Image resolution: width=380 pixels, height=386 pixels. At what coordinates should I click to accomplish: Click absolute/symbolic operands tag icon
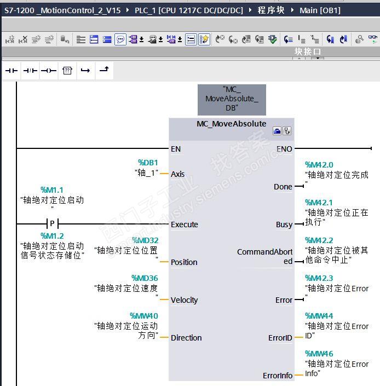(133, 39)
